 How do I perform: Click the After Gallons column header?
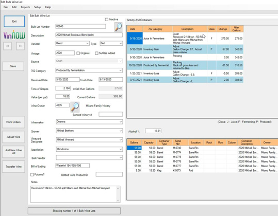click(x=237, y=29)
